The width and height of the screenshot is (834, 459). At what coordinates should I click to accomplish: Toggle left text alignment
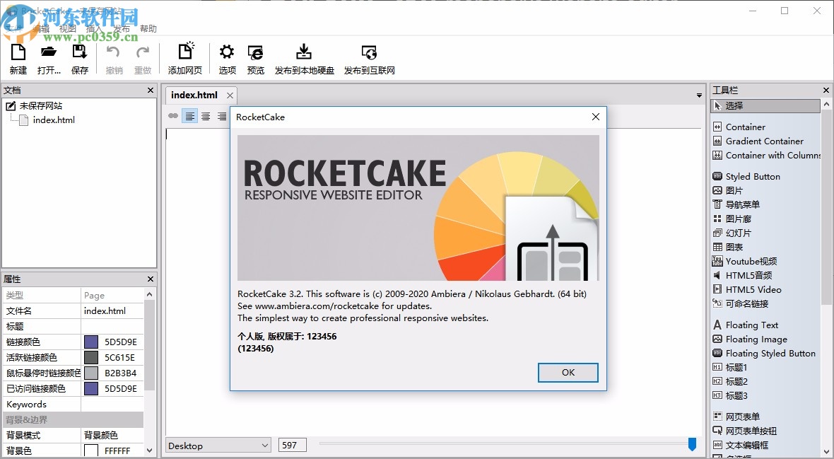(190, 116)
